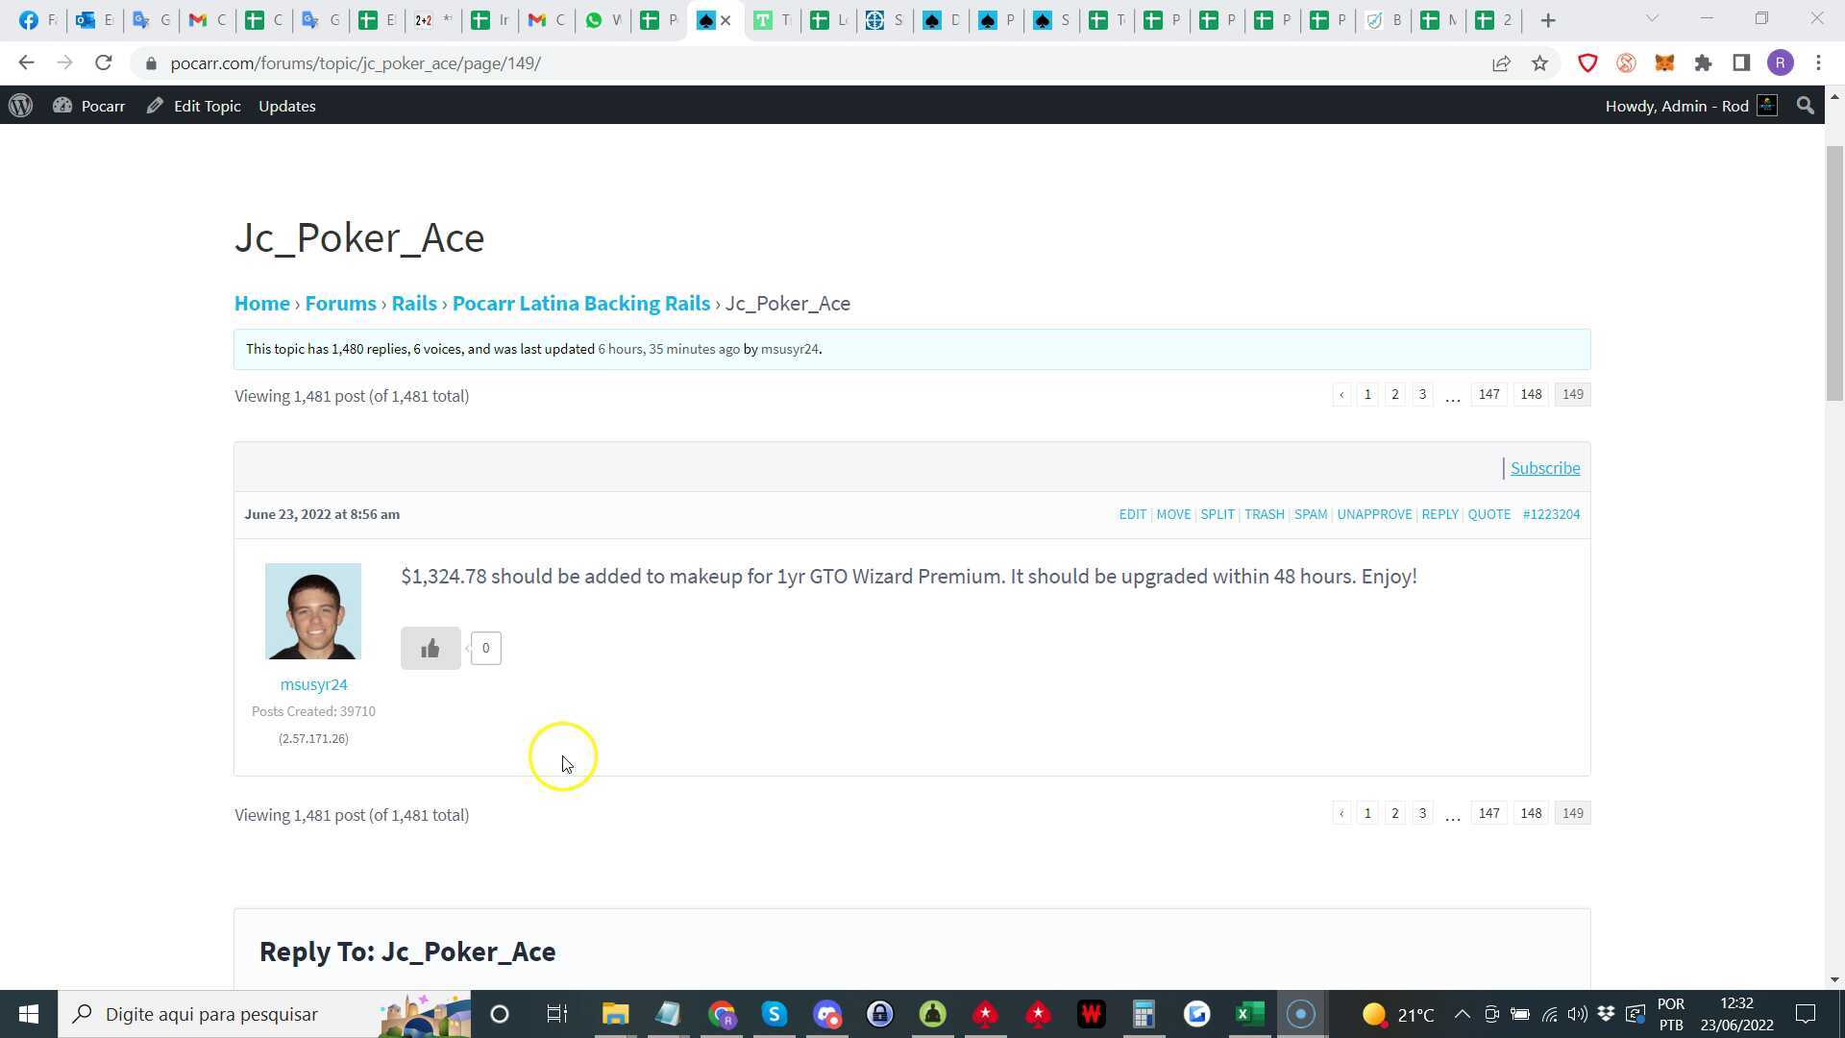This screenshot has width=1845, height=1038.
Task: Open a new browser tab with plus
Action: 1548,20
